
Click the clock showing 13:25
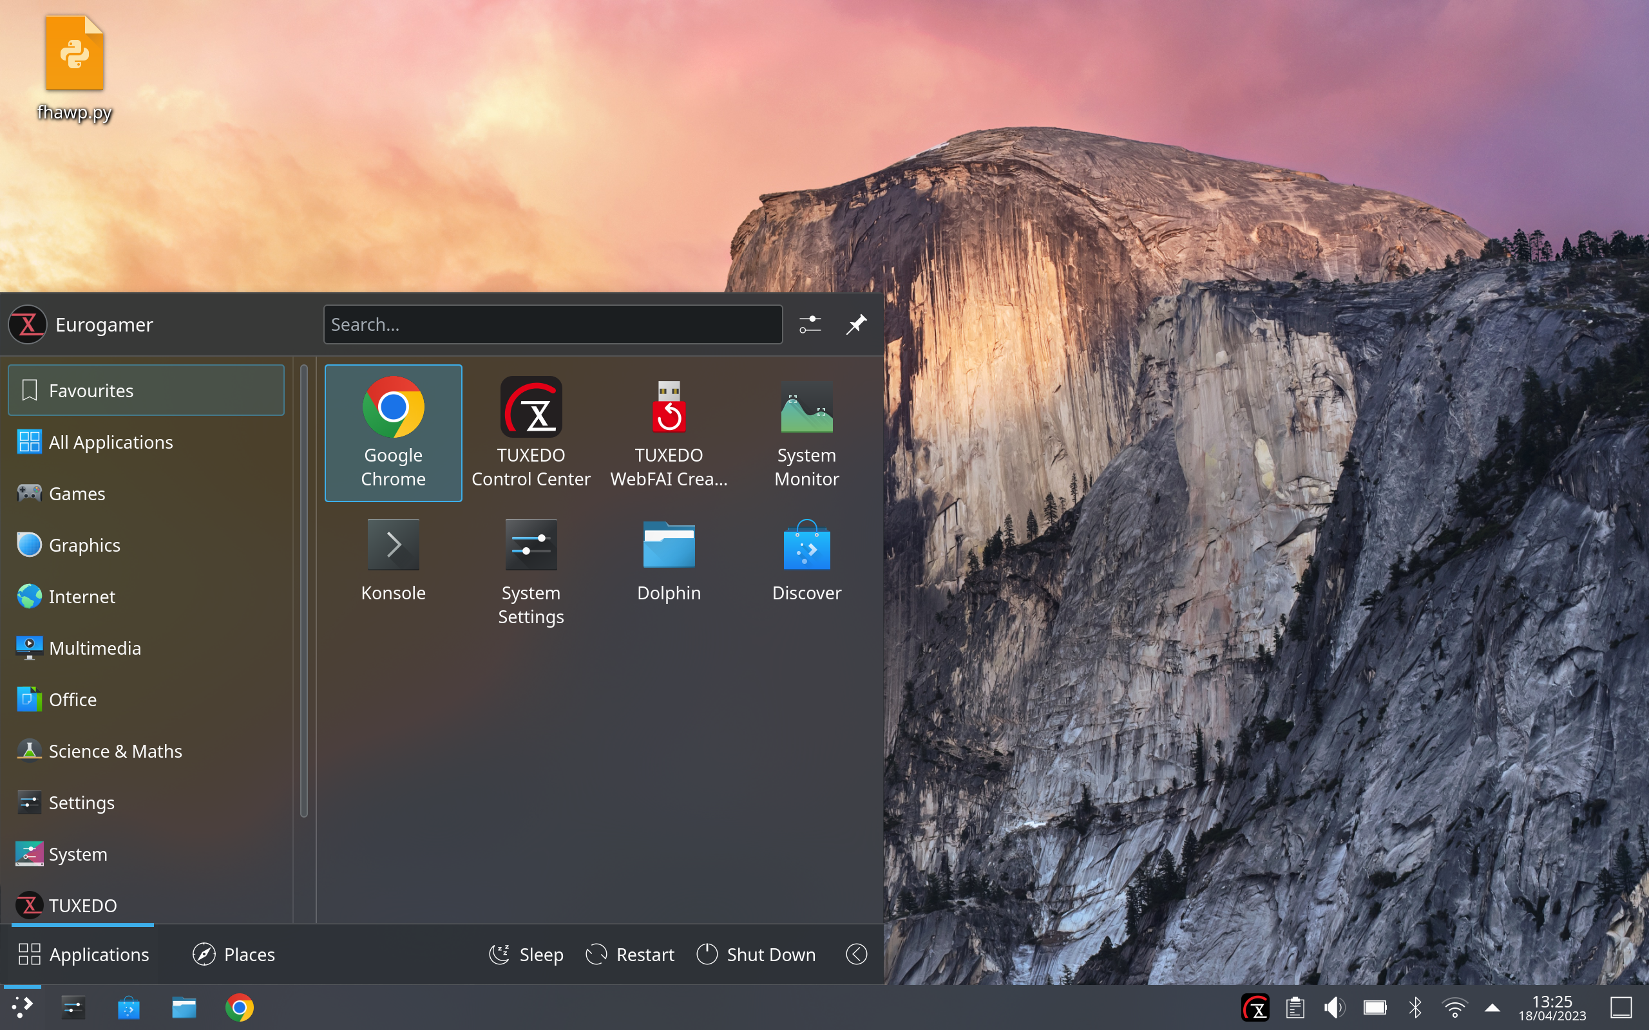tap(1552, 1007)
